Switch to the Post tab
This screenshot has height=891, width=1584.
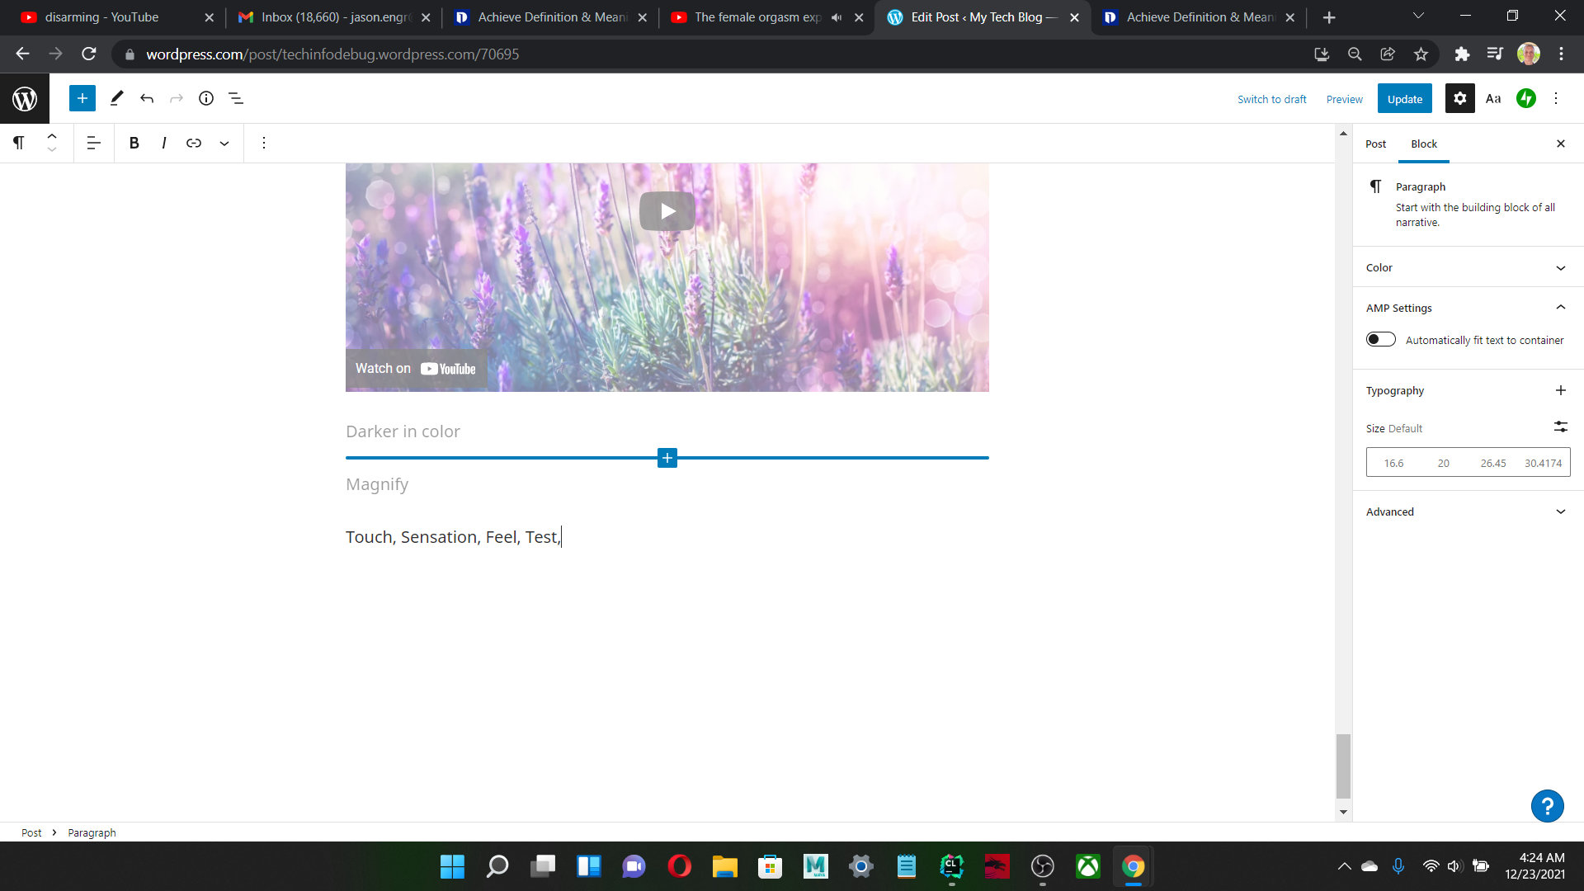click(1375, 144)
